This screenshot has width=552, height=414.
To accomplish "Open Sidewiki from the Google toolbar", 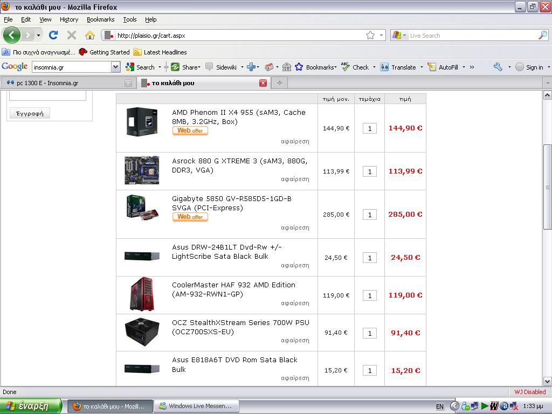I will tap(221, 67).
